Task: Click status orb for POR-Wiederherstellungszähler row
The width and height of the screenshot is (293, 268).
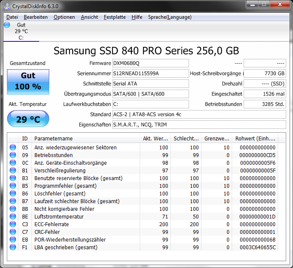Action: pos(13,239)
